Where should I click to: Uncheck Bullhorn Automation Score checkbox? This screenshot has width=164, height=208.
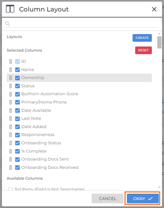point(17,94)
